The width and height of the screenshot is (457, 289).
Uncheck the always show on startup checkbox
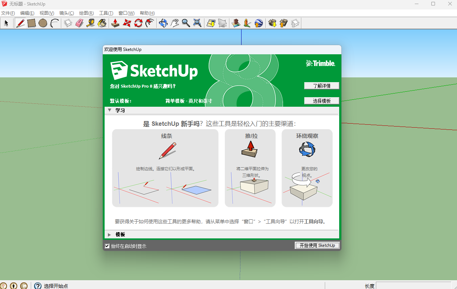(x=107, y=246)
